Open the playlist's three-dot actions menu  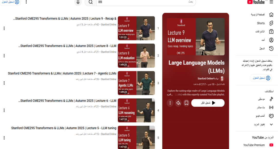coord(170,103)
